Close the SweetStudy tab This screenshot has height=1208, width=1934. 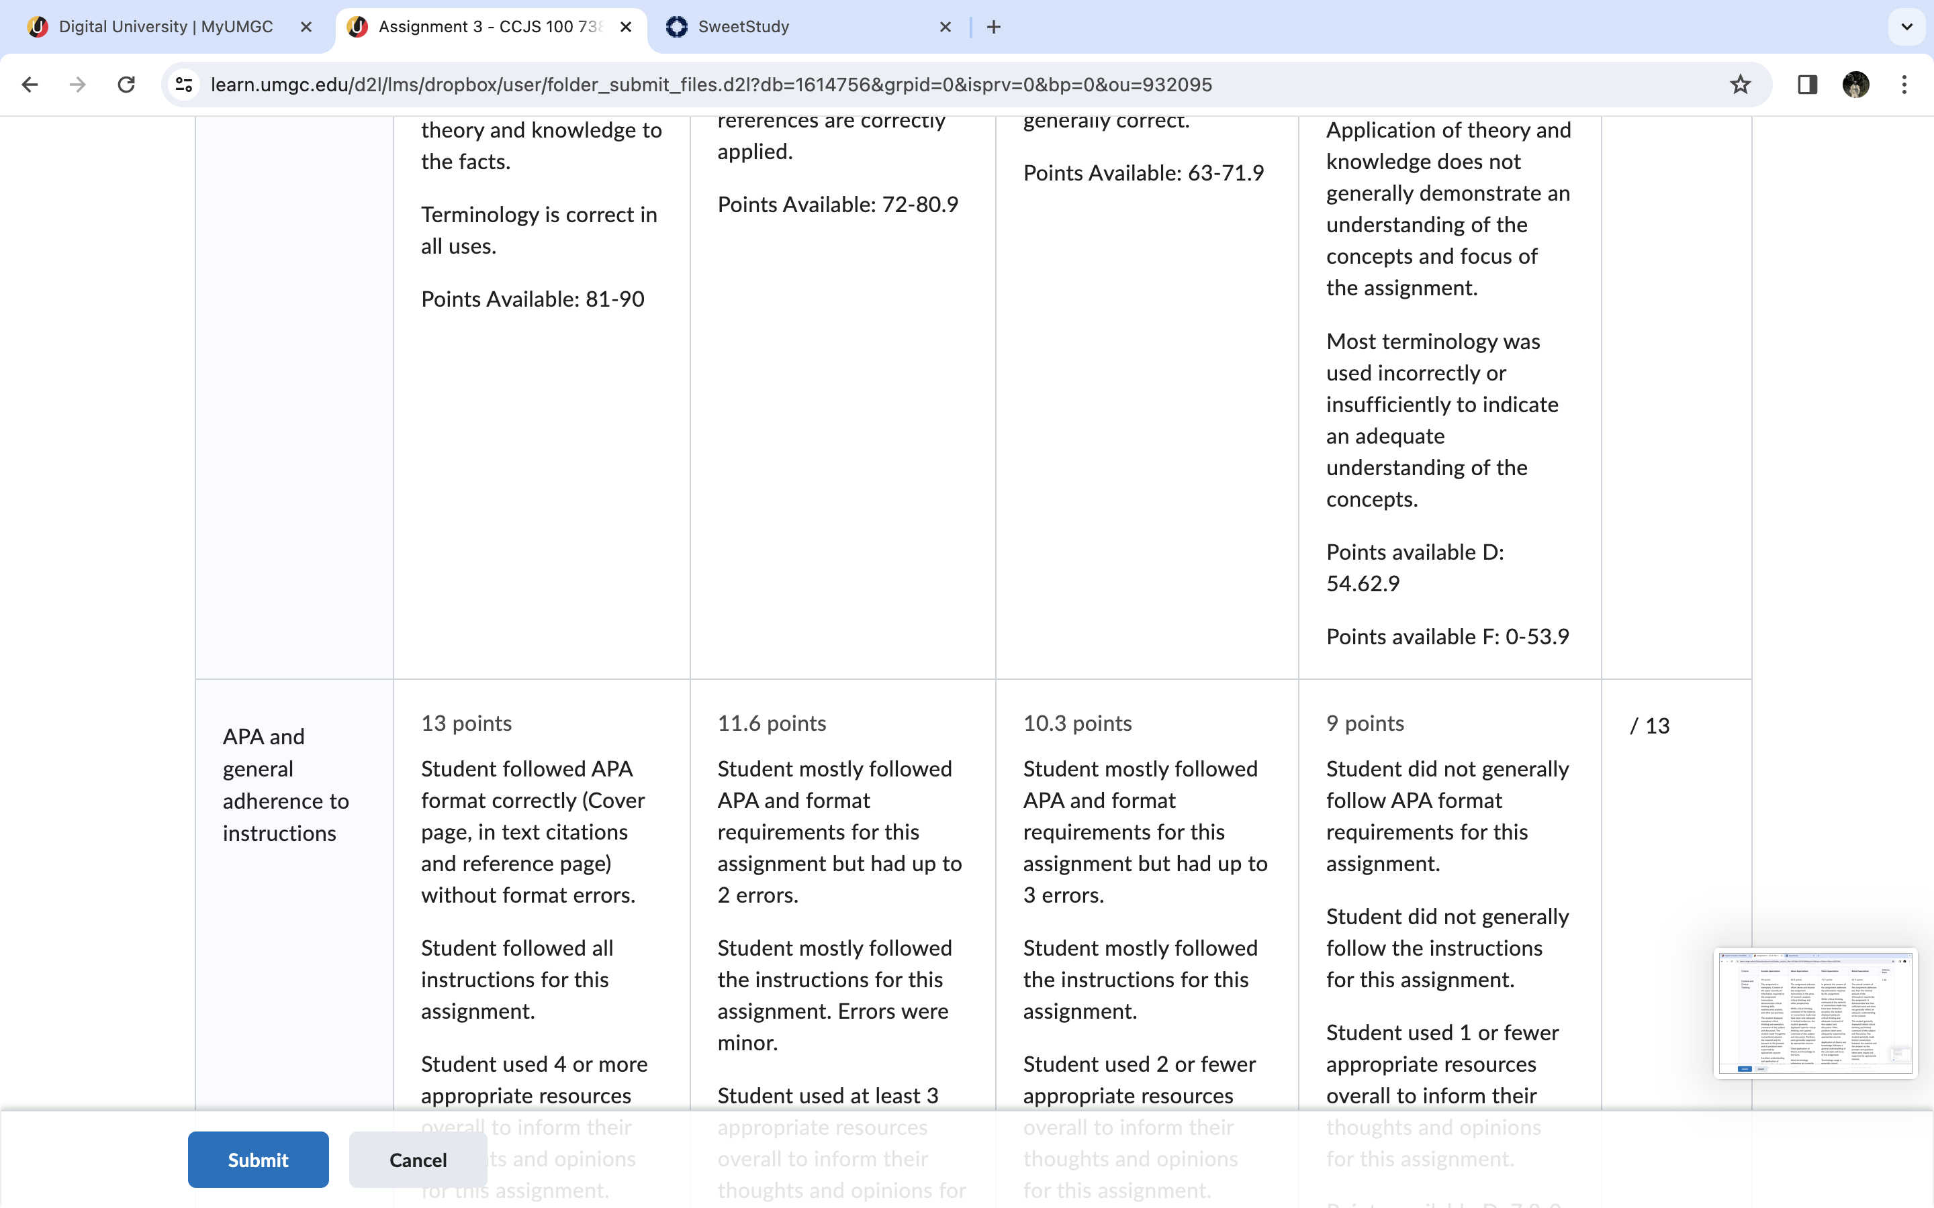[x=946, y=27]
